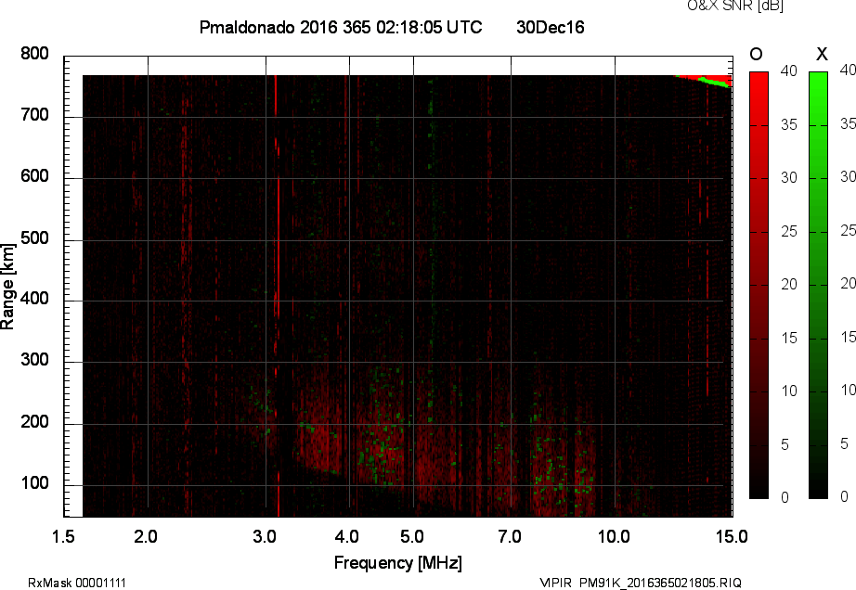Click the O color bar tick '35'
Image resolution: width=856 pixels, height=590 pixels.
(x=789, y=125)
